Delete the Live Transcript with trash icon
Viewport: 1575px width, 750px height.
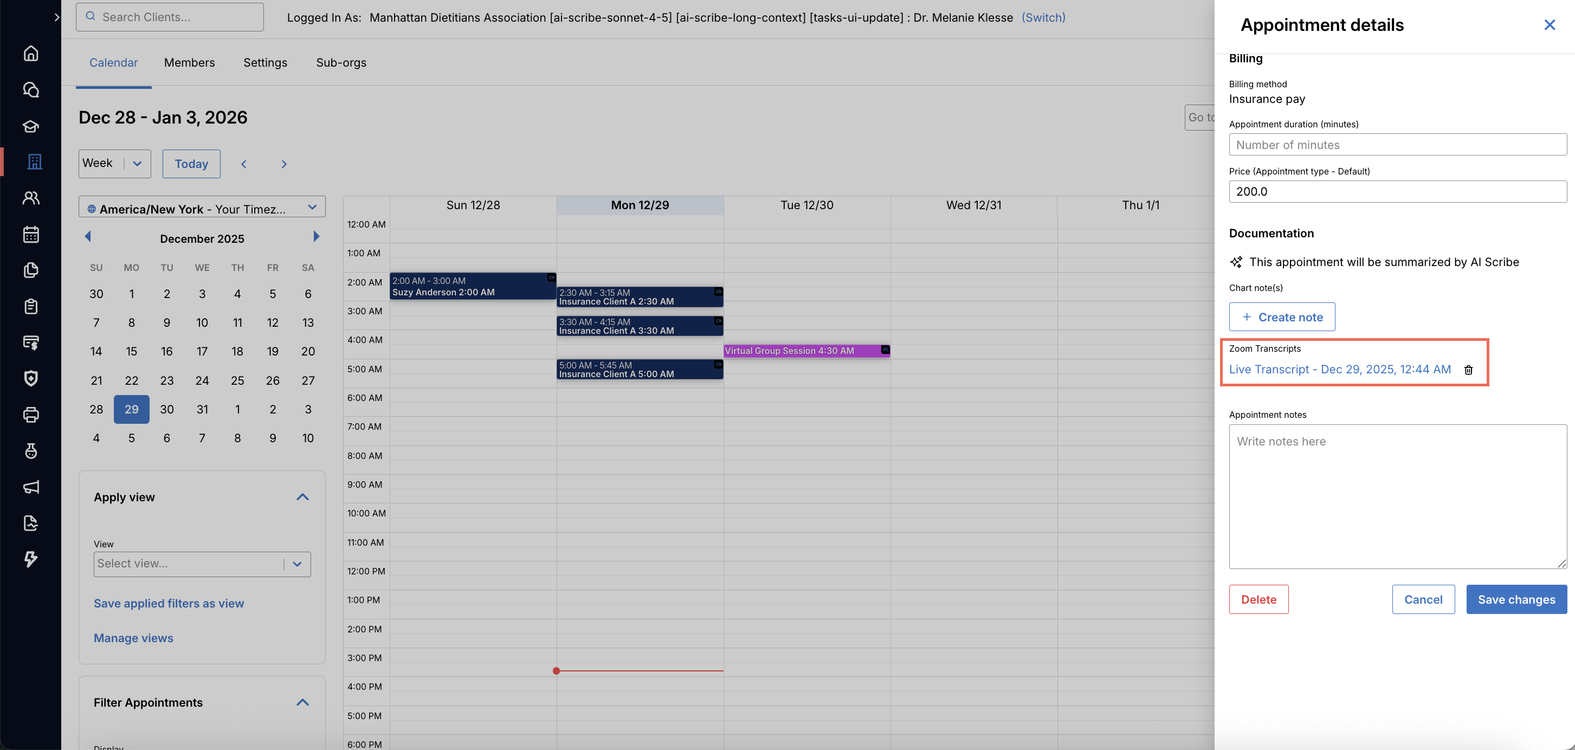click(1468, 370)
